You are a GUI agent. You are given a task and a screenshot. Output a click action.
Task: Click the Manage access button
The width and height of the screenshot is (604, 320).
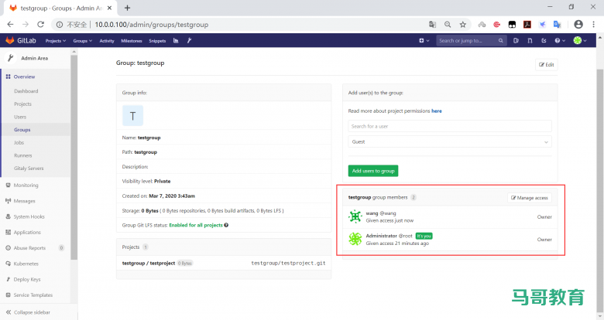pos(529,198)
